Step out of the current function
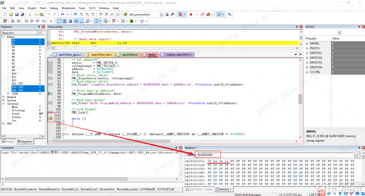365x196 pixels. coord(38,21)
